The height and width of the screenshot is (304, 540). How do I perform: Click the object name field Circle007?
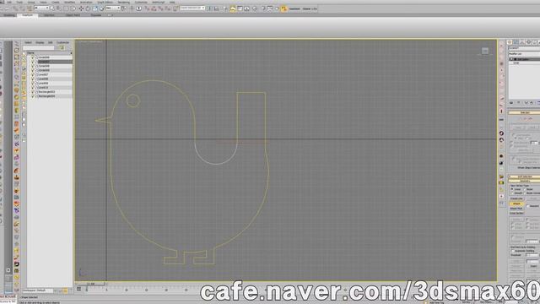click(524, 48)
